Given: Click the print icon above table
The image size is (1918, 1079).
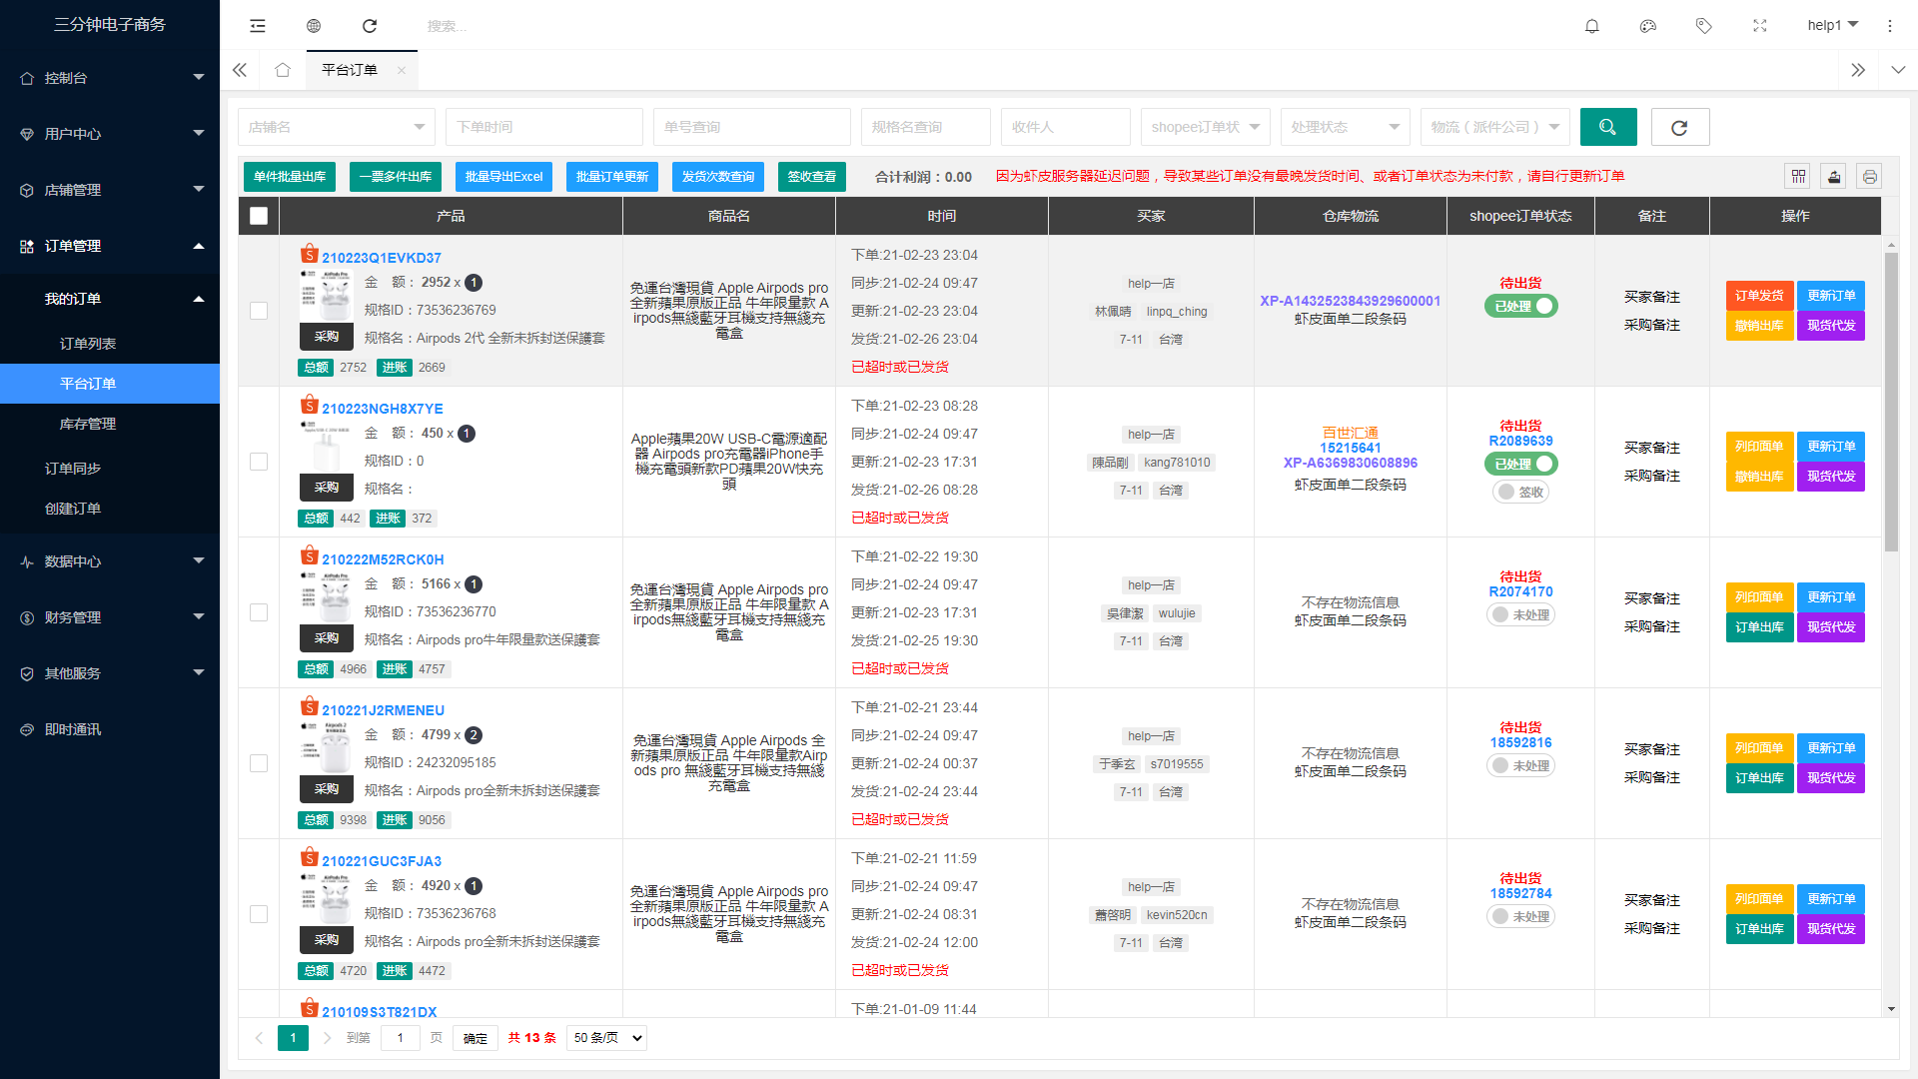Looking at the screenshot, I should 1870,177.
